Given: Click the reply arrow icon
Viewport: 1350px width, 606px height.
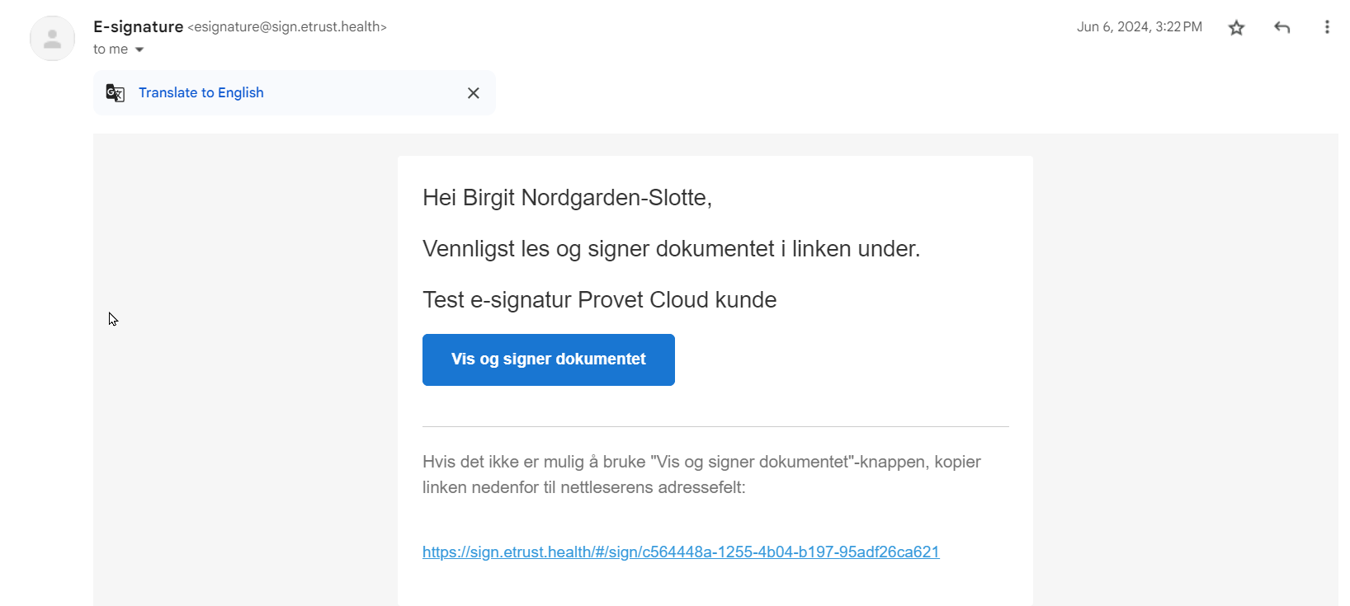Looking at the screenshot, I should point(1282,28).
